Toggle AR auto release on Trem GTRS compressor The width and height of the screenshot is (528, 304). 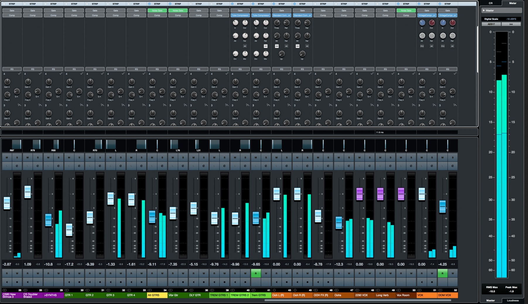(x=266, y=46)
